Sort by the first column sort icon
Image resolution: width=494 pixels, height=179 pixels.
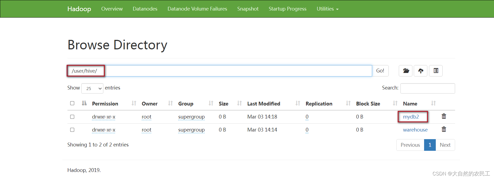click(x=84, y=103)
